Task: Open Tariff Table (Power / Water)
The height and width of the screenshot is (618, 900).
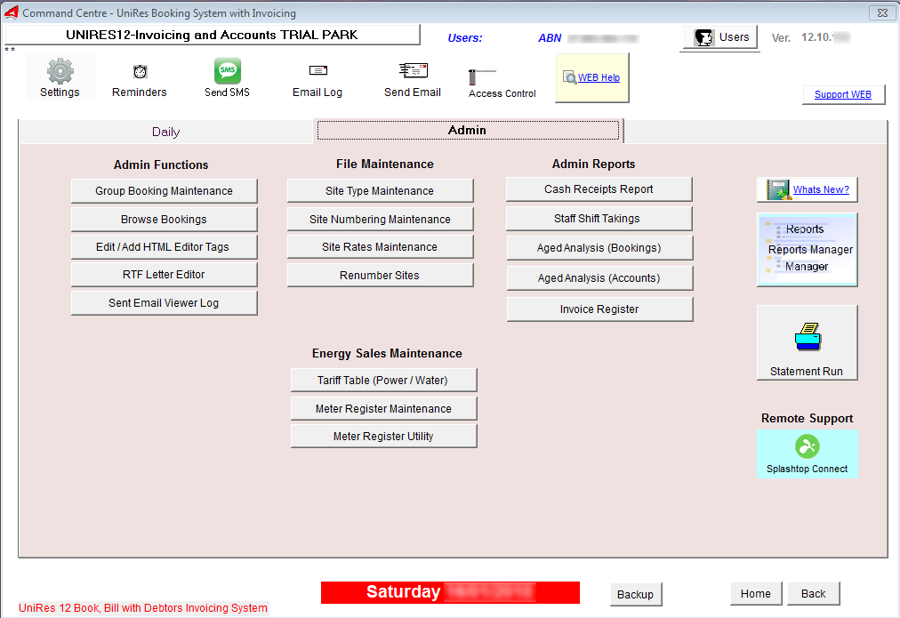Action: tap(383, 381)
